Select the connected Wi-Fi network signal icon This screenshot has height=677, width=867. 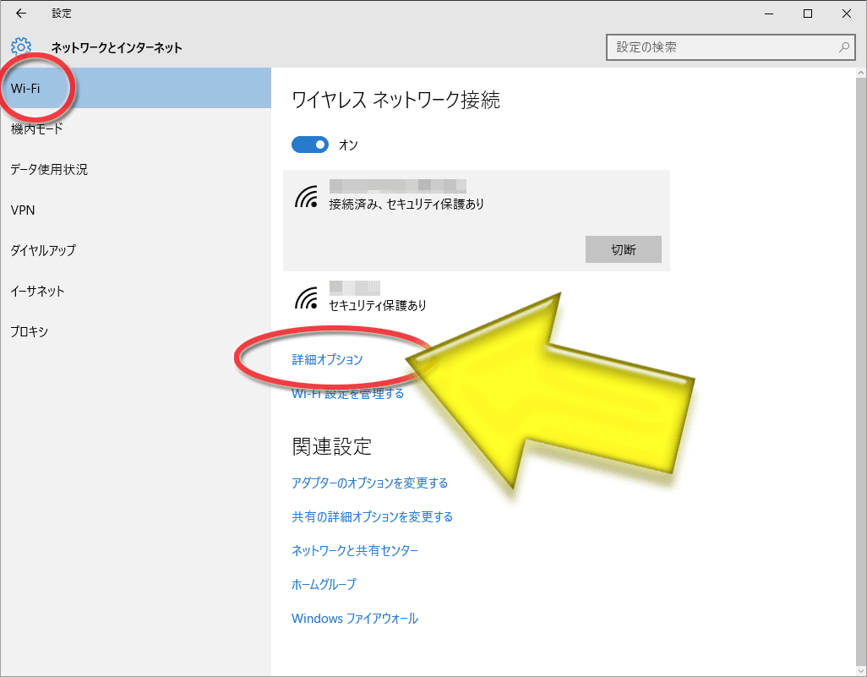(x=307, y=196)
